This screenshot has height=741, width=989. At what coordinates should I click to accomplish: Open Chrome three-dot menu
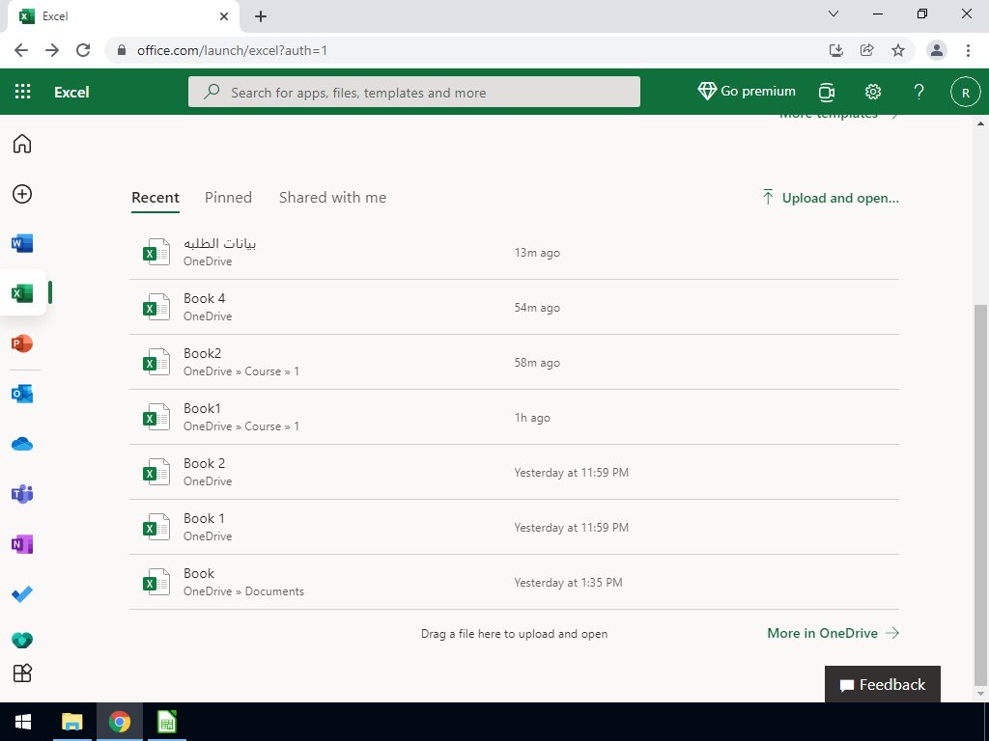click(x=968, y=50)
